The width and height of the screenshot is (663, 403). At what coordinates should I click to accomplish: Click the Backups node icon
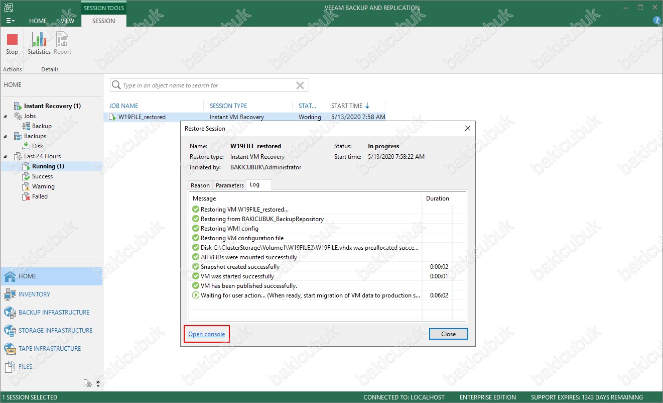[18, 136]
